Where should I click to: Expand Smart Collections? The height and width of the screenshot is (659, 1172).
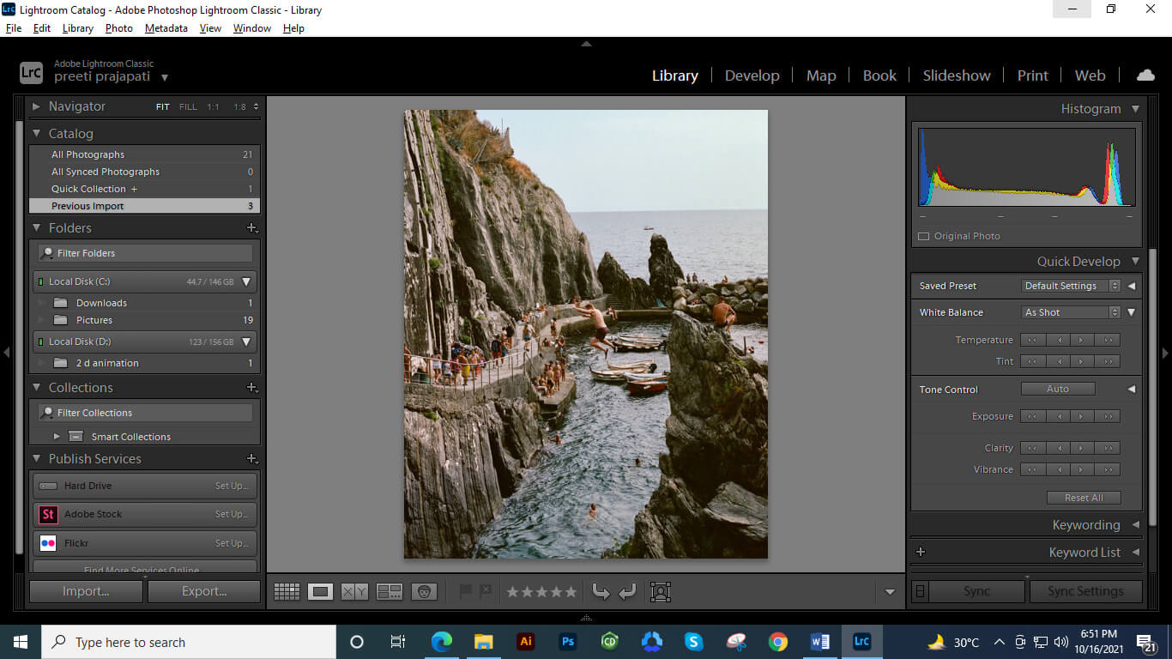[57, 436]
